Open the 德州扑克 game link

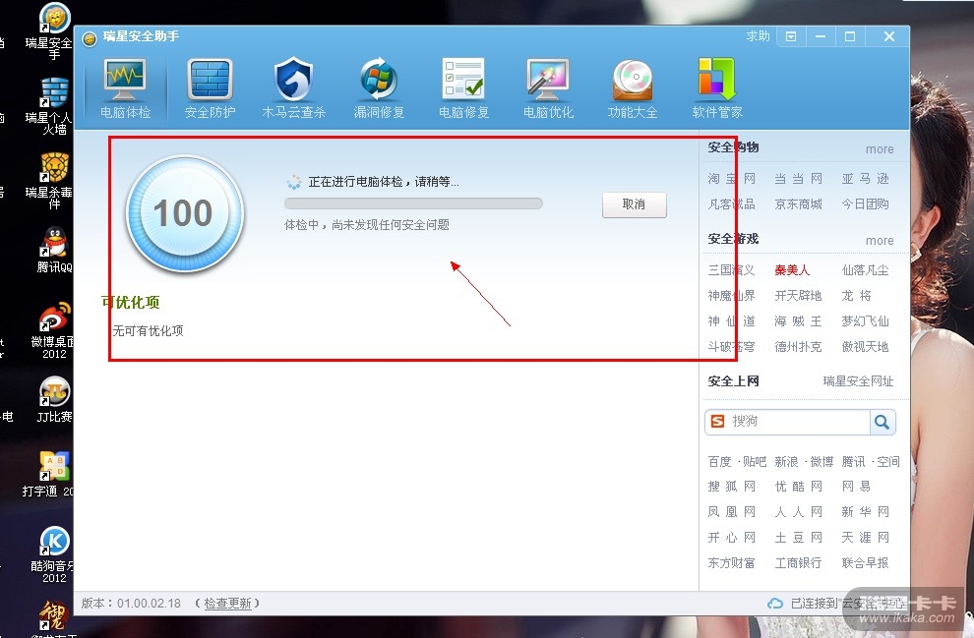coord(798,346)
